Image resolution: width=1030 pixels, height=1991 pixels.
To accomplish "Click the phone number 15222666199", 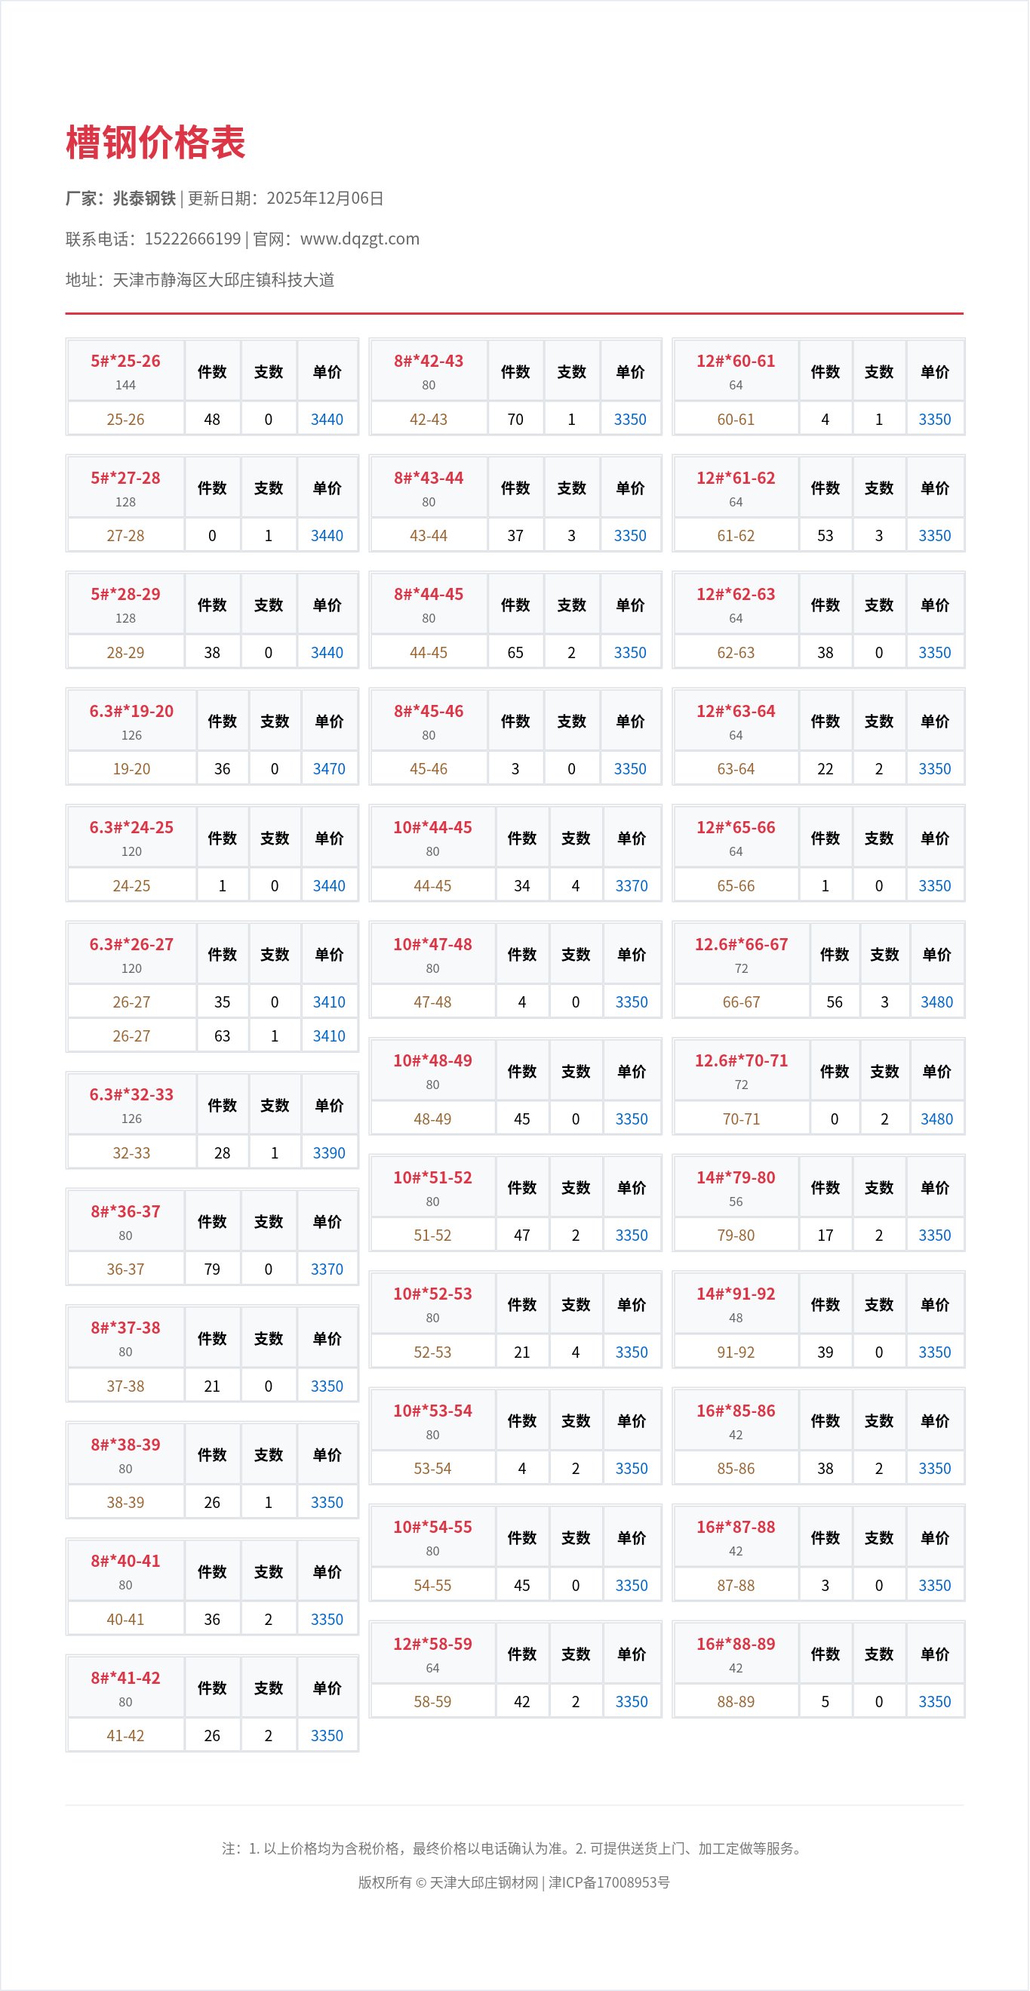I will click(192, 238).
